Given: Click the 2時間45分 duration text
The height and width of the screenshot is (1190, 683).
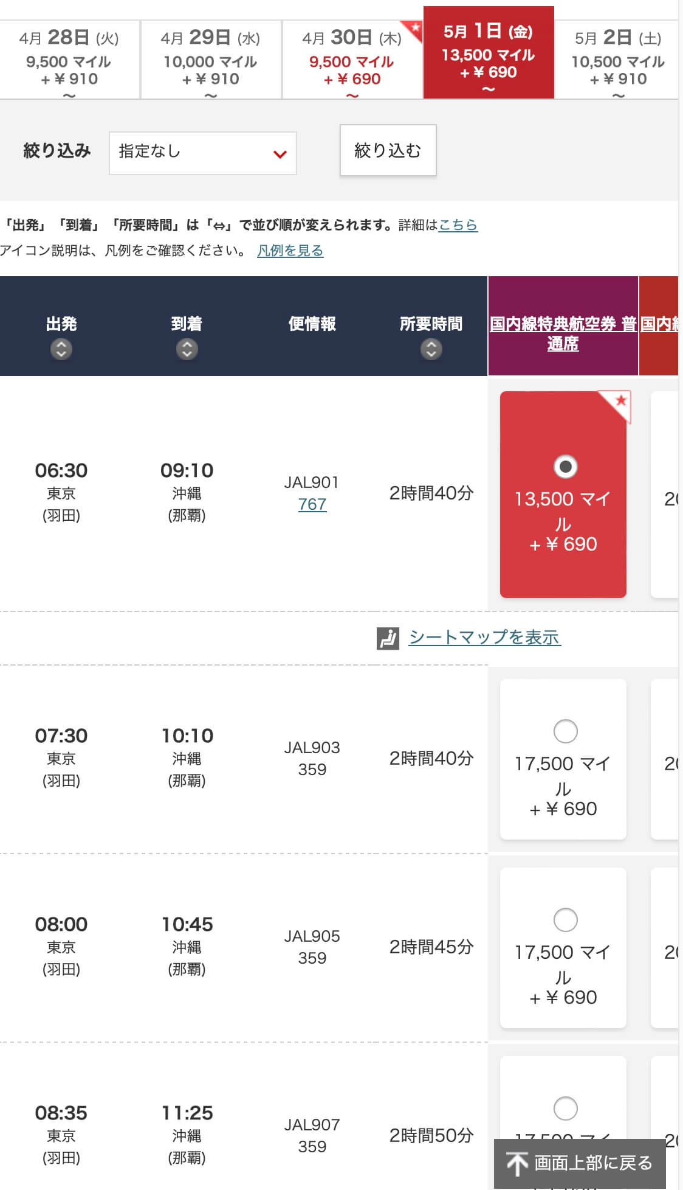Looking at the screenshot, I should click(431, 947).
